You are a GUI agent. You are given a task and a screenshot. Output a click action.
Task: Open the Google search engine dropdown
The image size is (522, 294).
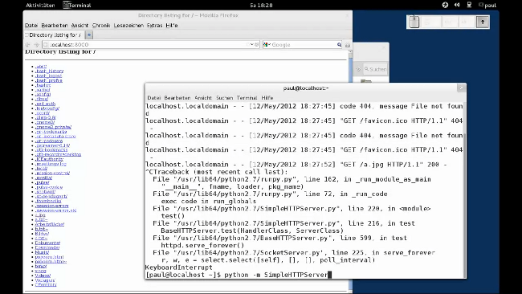coord(267,45)
